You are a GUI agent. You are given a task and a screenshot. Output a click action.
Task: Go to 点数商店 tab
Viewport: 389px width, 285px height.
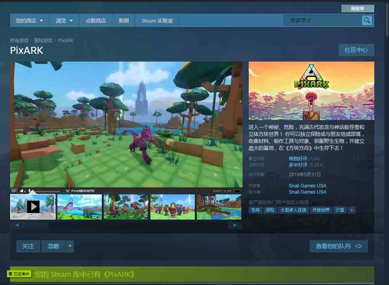click(x=96, y=21)
